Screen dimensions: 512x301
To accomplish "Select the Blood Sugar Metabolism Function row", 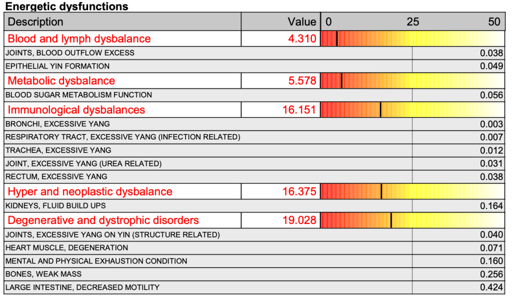I will 79,94.
